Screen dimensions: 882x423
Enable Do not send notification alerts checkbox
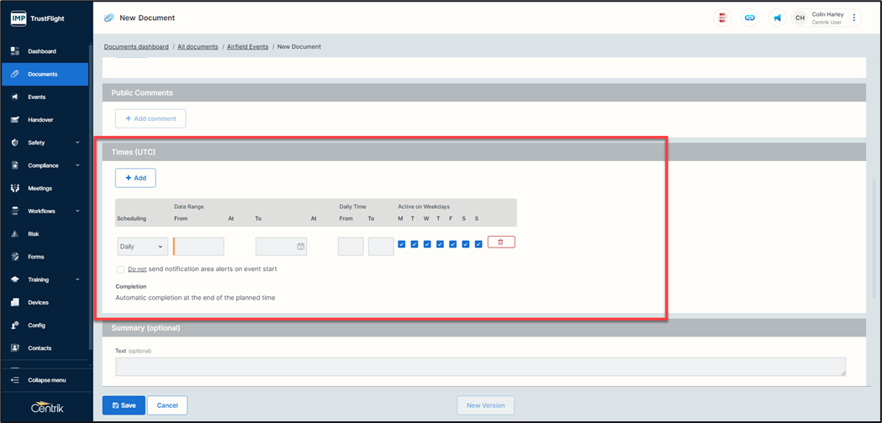[x=121, y=269]
